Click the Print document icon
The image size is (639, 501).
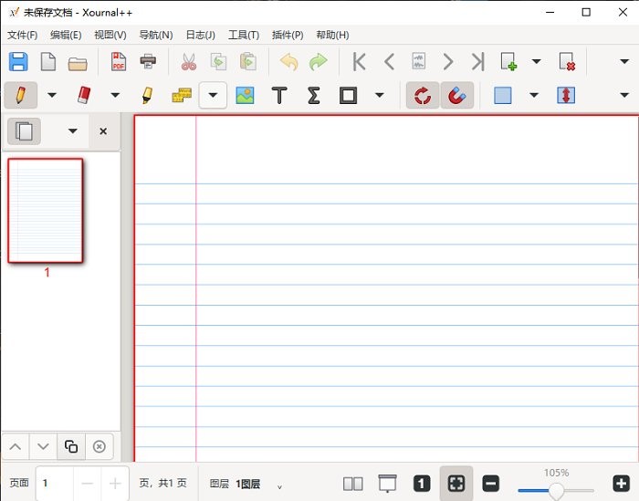(148, 62)
